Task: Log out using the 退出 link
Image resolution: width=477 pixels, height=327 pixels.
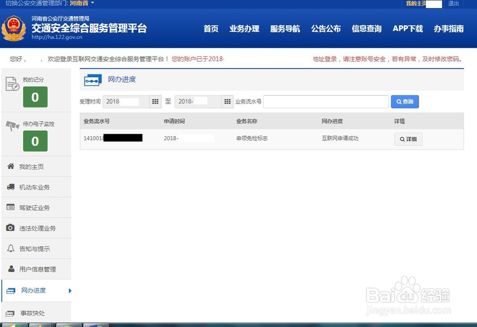Action: pos(453,4)
